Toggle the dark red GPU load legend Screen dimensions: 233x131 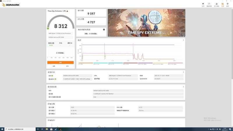tap(130, 63)
